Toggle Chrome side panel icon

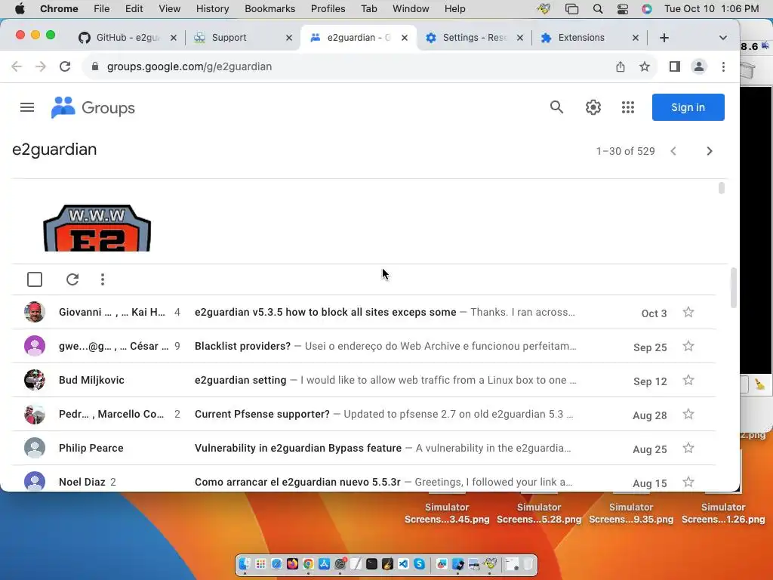pyautogui.click(x=674, y=66)
